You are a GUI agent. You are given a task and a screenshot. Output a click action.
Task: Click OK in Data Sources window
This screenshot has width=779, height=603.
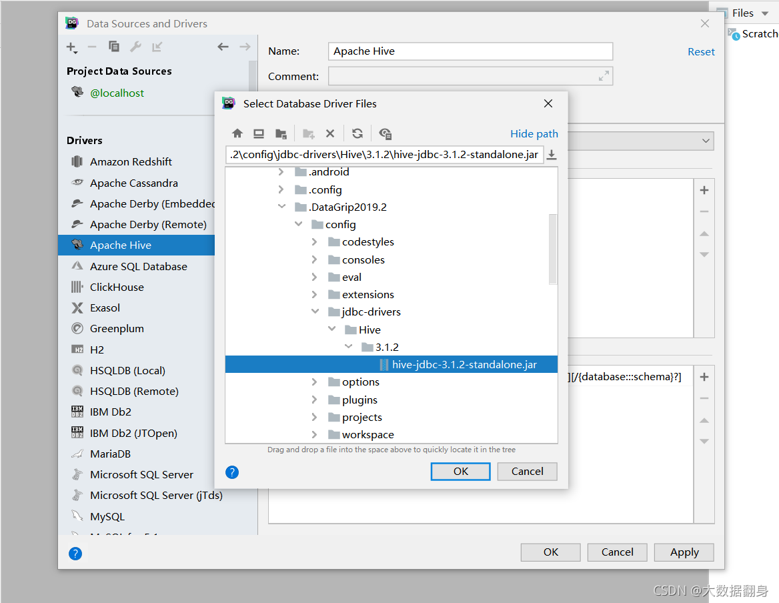pyautogui.click(x=550, y=552)
